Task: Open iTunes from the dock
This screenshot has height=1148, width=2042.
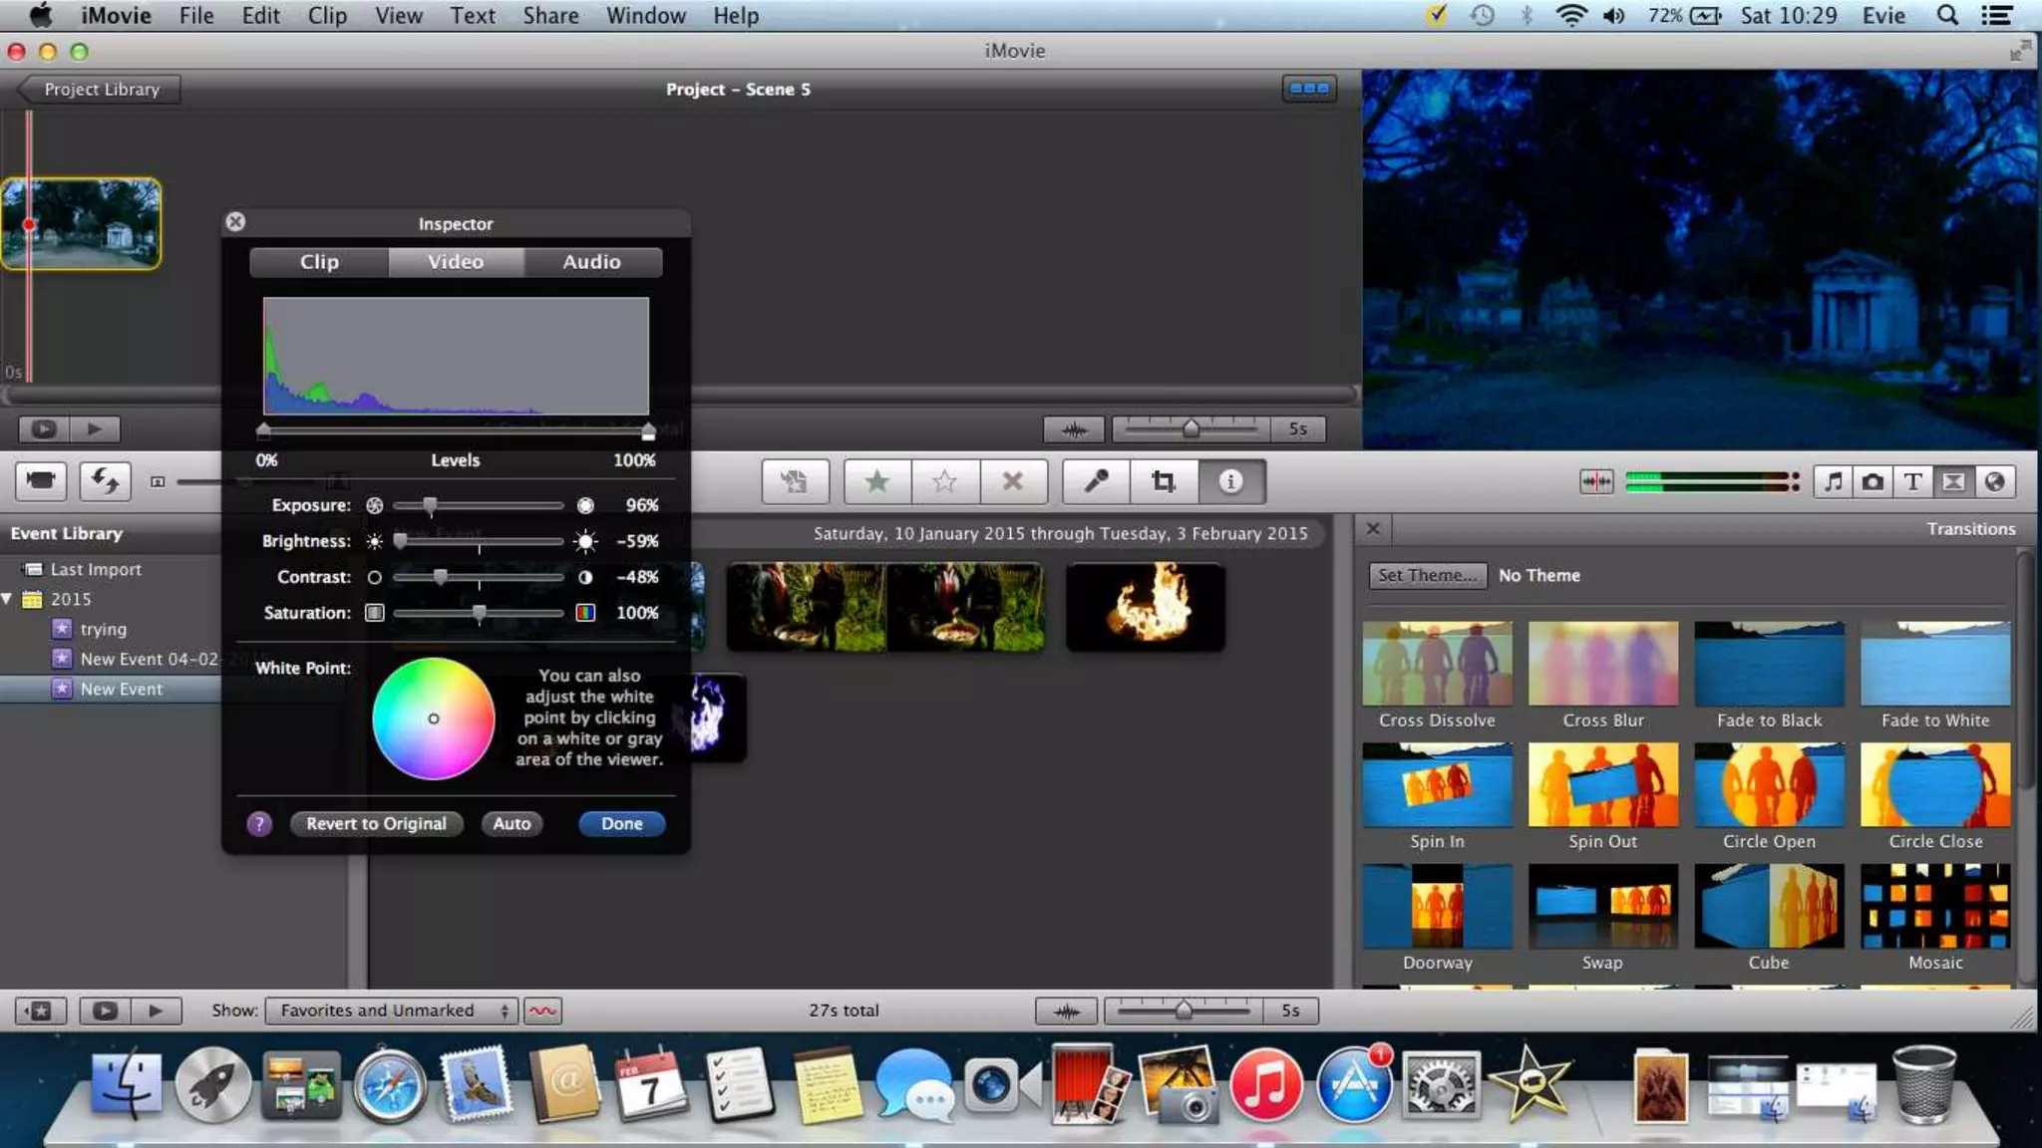Action: point(1265,1086)
